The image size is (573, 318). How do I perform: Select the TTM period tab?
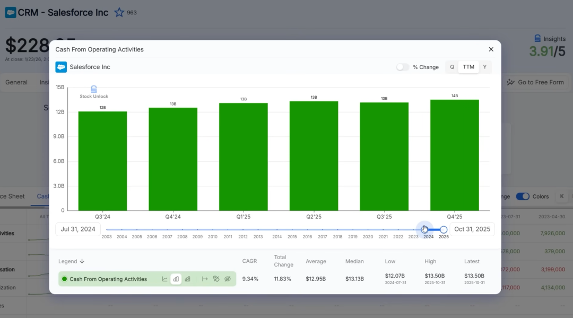468,67
